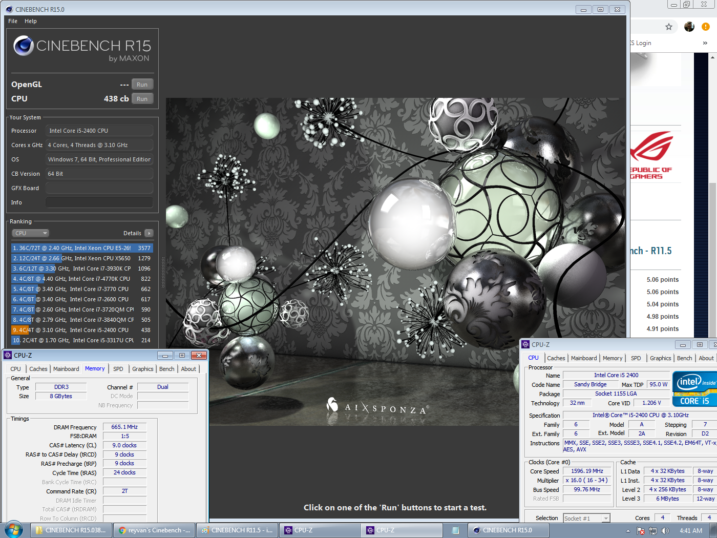Select ranking row 4 Core i7-4770K
This screenshot has width=717, height=538.
82,279
